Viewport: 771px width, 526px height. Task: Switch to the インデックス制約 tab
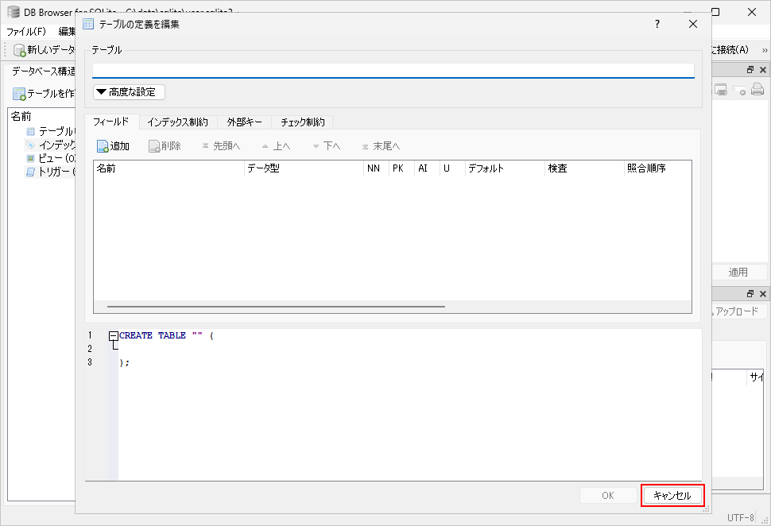[177, 122]
